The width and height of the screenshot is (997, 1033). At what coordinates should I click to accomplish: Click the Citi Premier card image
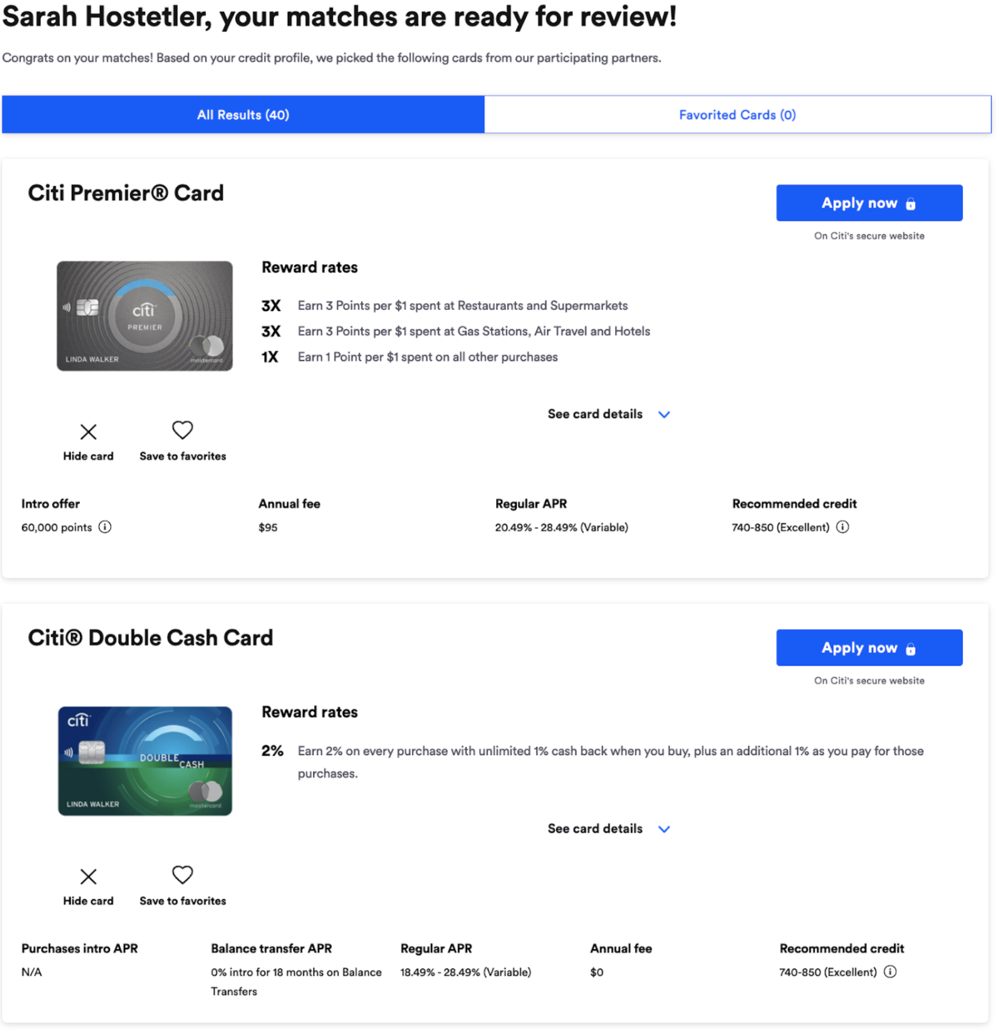click(144, 316)
